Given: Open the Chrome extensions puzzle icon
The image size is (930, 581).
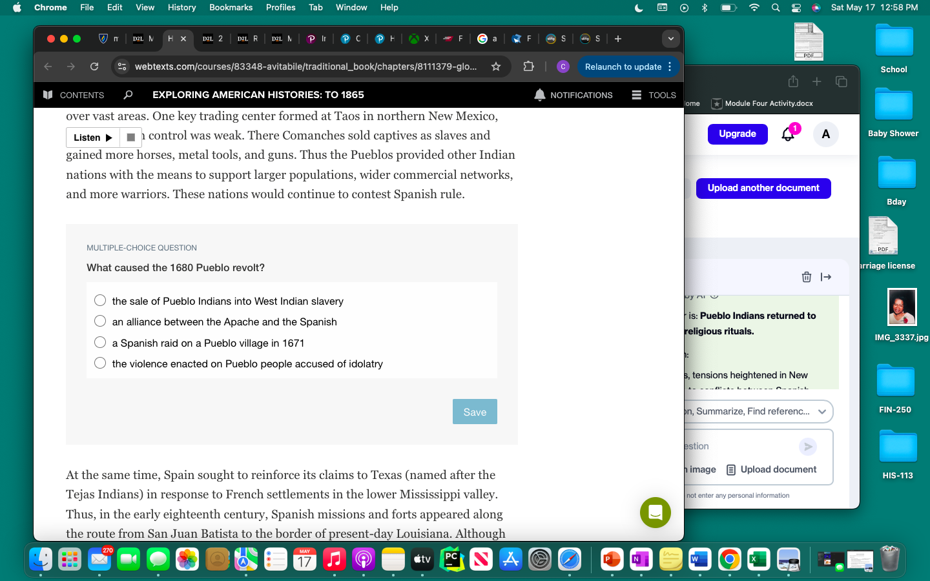Looking at the screenshot, I should 529,66.
